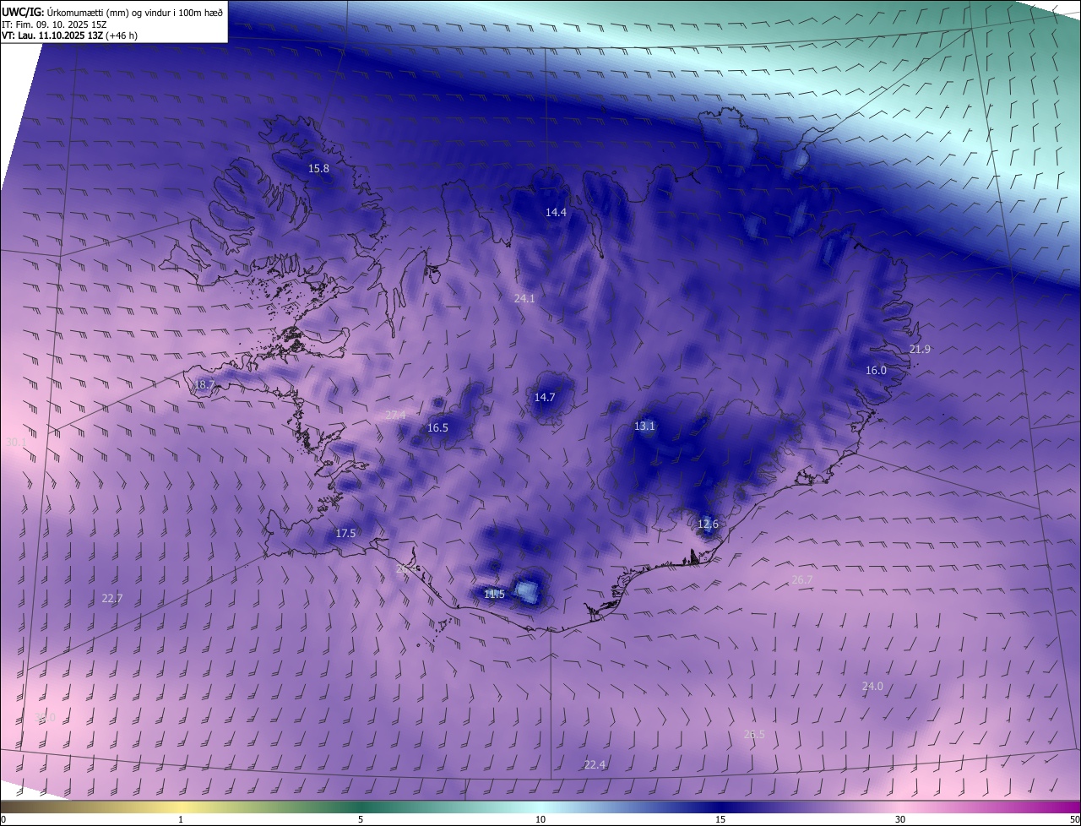Click the title line "UWC/IG: Úrkomumætti (mm) og vindur"
The width and height of the screenshot is (1081, 826).
click(x=112, y=12)
